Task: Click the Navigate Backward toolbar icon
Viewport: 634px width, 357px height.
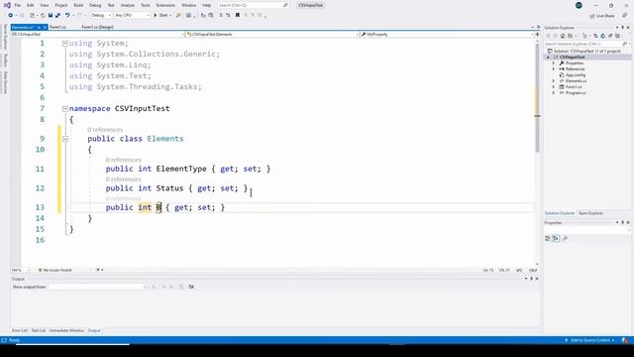Action: [x=11, y=16]
